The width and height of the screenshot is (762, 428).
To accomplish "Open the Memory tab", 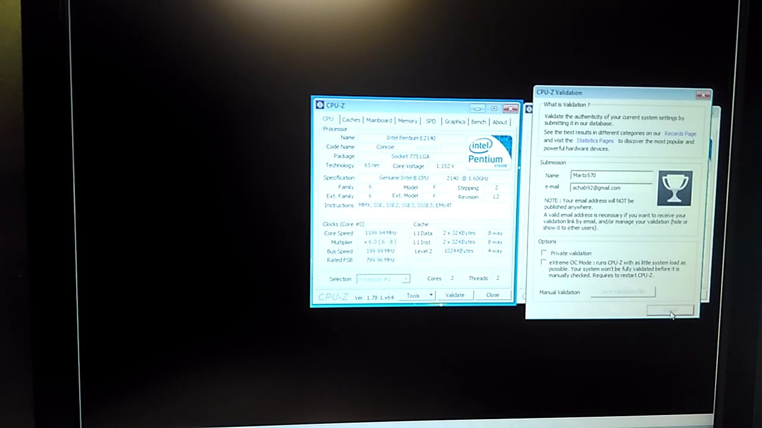I will point(407,121).
